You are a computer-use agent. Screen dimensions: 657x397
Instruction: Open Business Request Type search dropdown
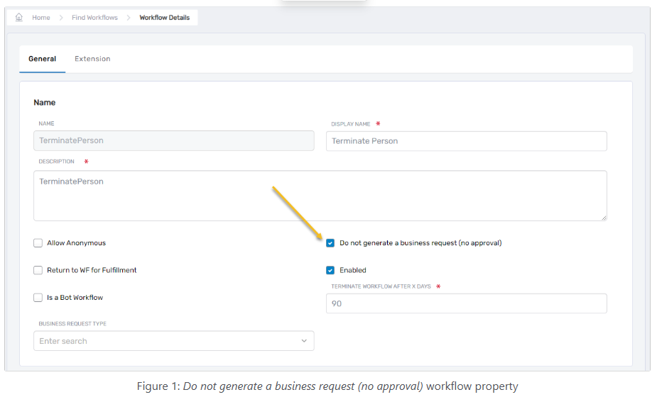174,341
